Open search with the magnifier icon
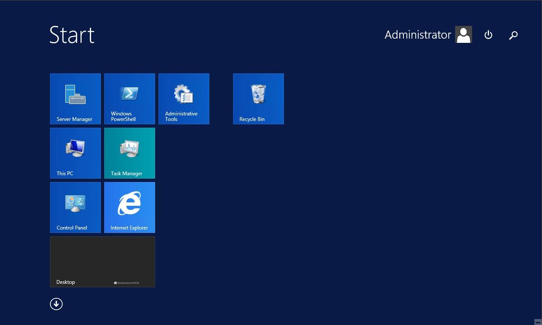Viewport: 542px width, 325px height. [513, 35]
